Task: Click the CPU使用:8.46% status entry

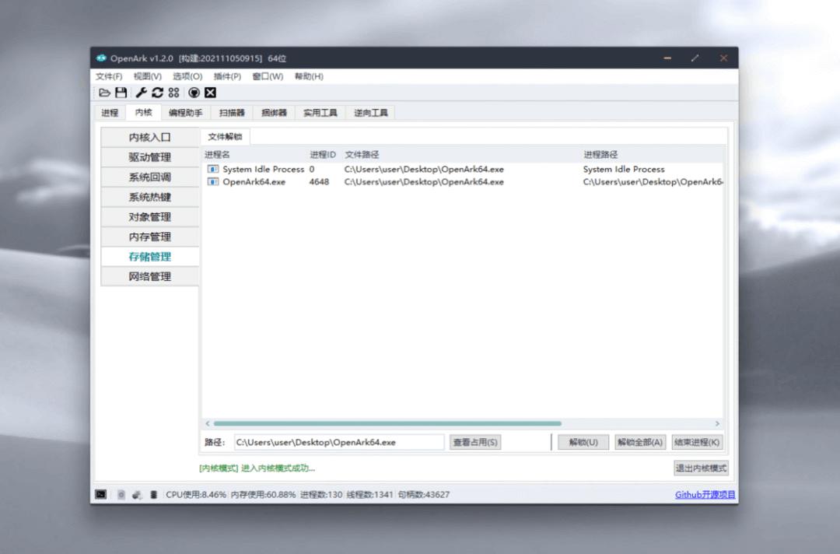Action: tap(196, 495)
